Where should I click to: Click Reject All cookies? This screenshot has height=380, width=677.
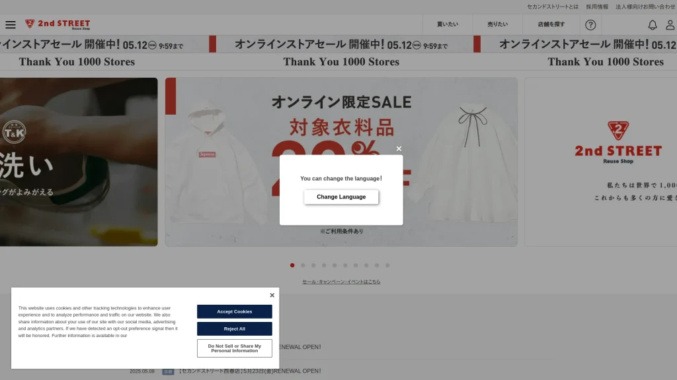pos(235,329)
